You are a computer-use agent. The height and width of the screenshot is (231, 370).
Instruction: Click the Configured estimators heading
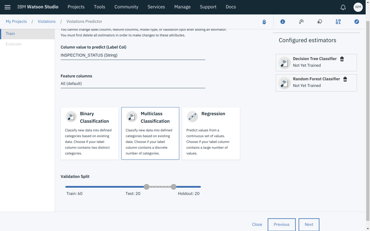308,40
